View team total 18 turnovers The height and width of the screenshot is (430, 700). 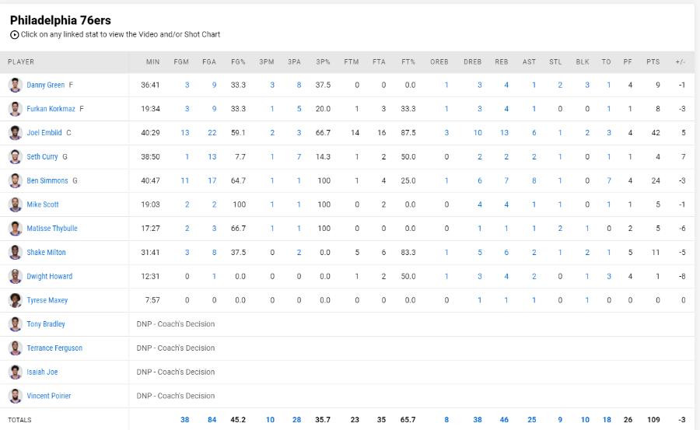[607, 420]
